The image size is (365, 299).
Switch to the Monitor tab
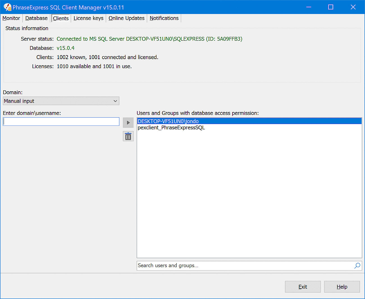click(11, 18)
